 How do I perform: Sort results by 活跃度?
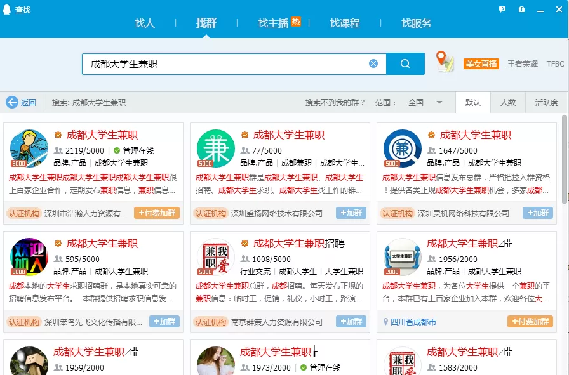click(x=546, y=103)
